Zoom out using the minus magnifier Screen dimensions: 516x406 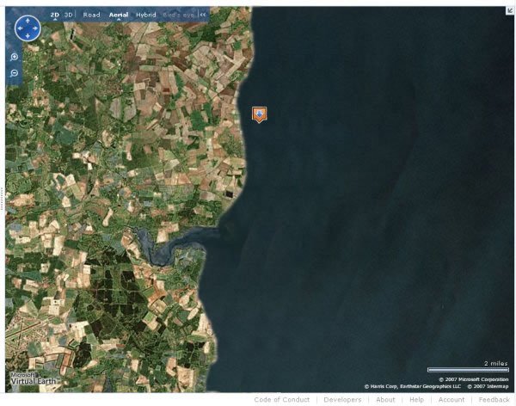tap(14, 73)
